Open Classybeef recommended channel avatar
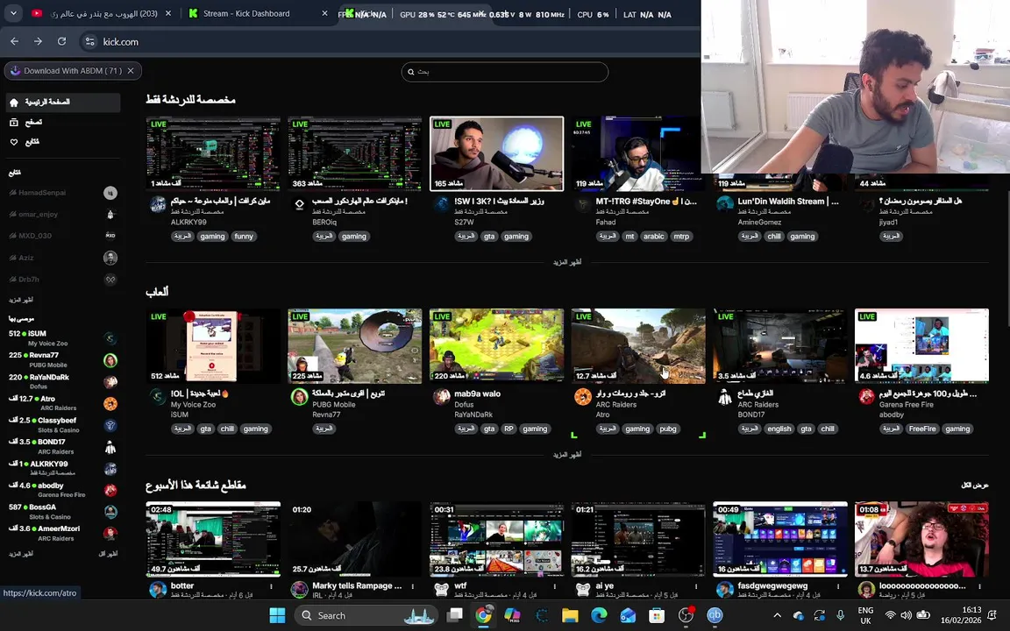1010x631 pixels. click(110, 425)
